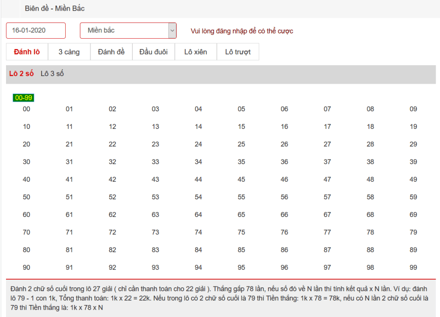Open the 3 càng tab
The image size is (440, 317).
(69, 52)
